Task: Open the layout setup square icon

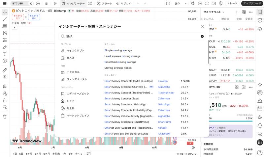Action: 168,3
